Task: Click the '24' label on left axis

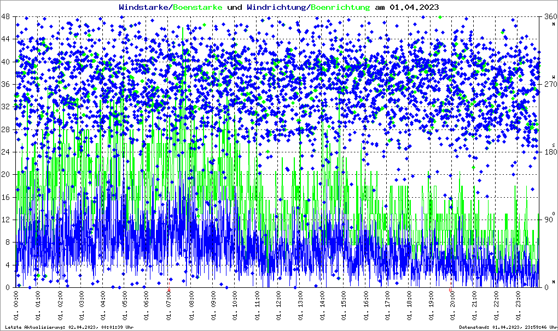Action: pyautogui.click(x=5, y=152)
